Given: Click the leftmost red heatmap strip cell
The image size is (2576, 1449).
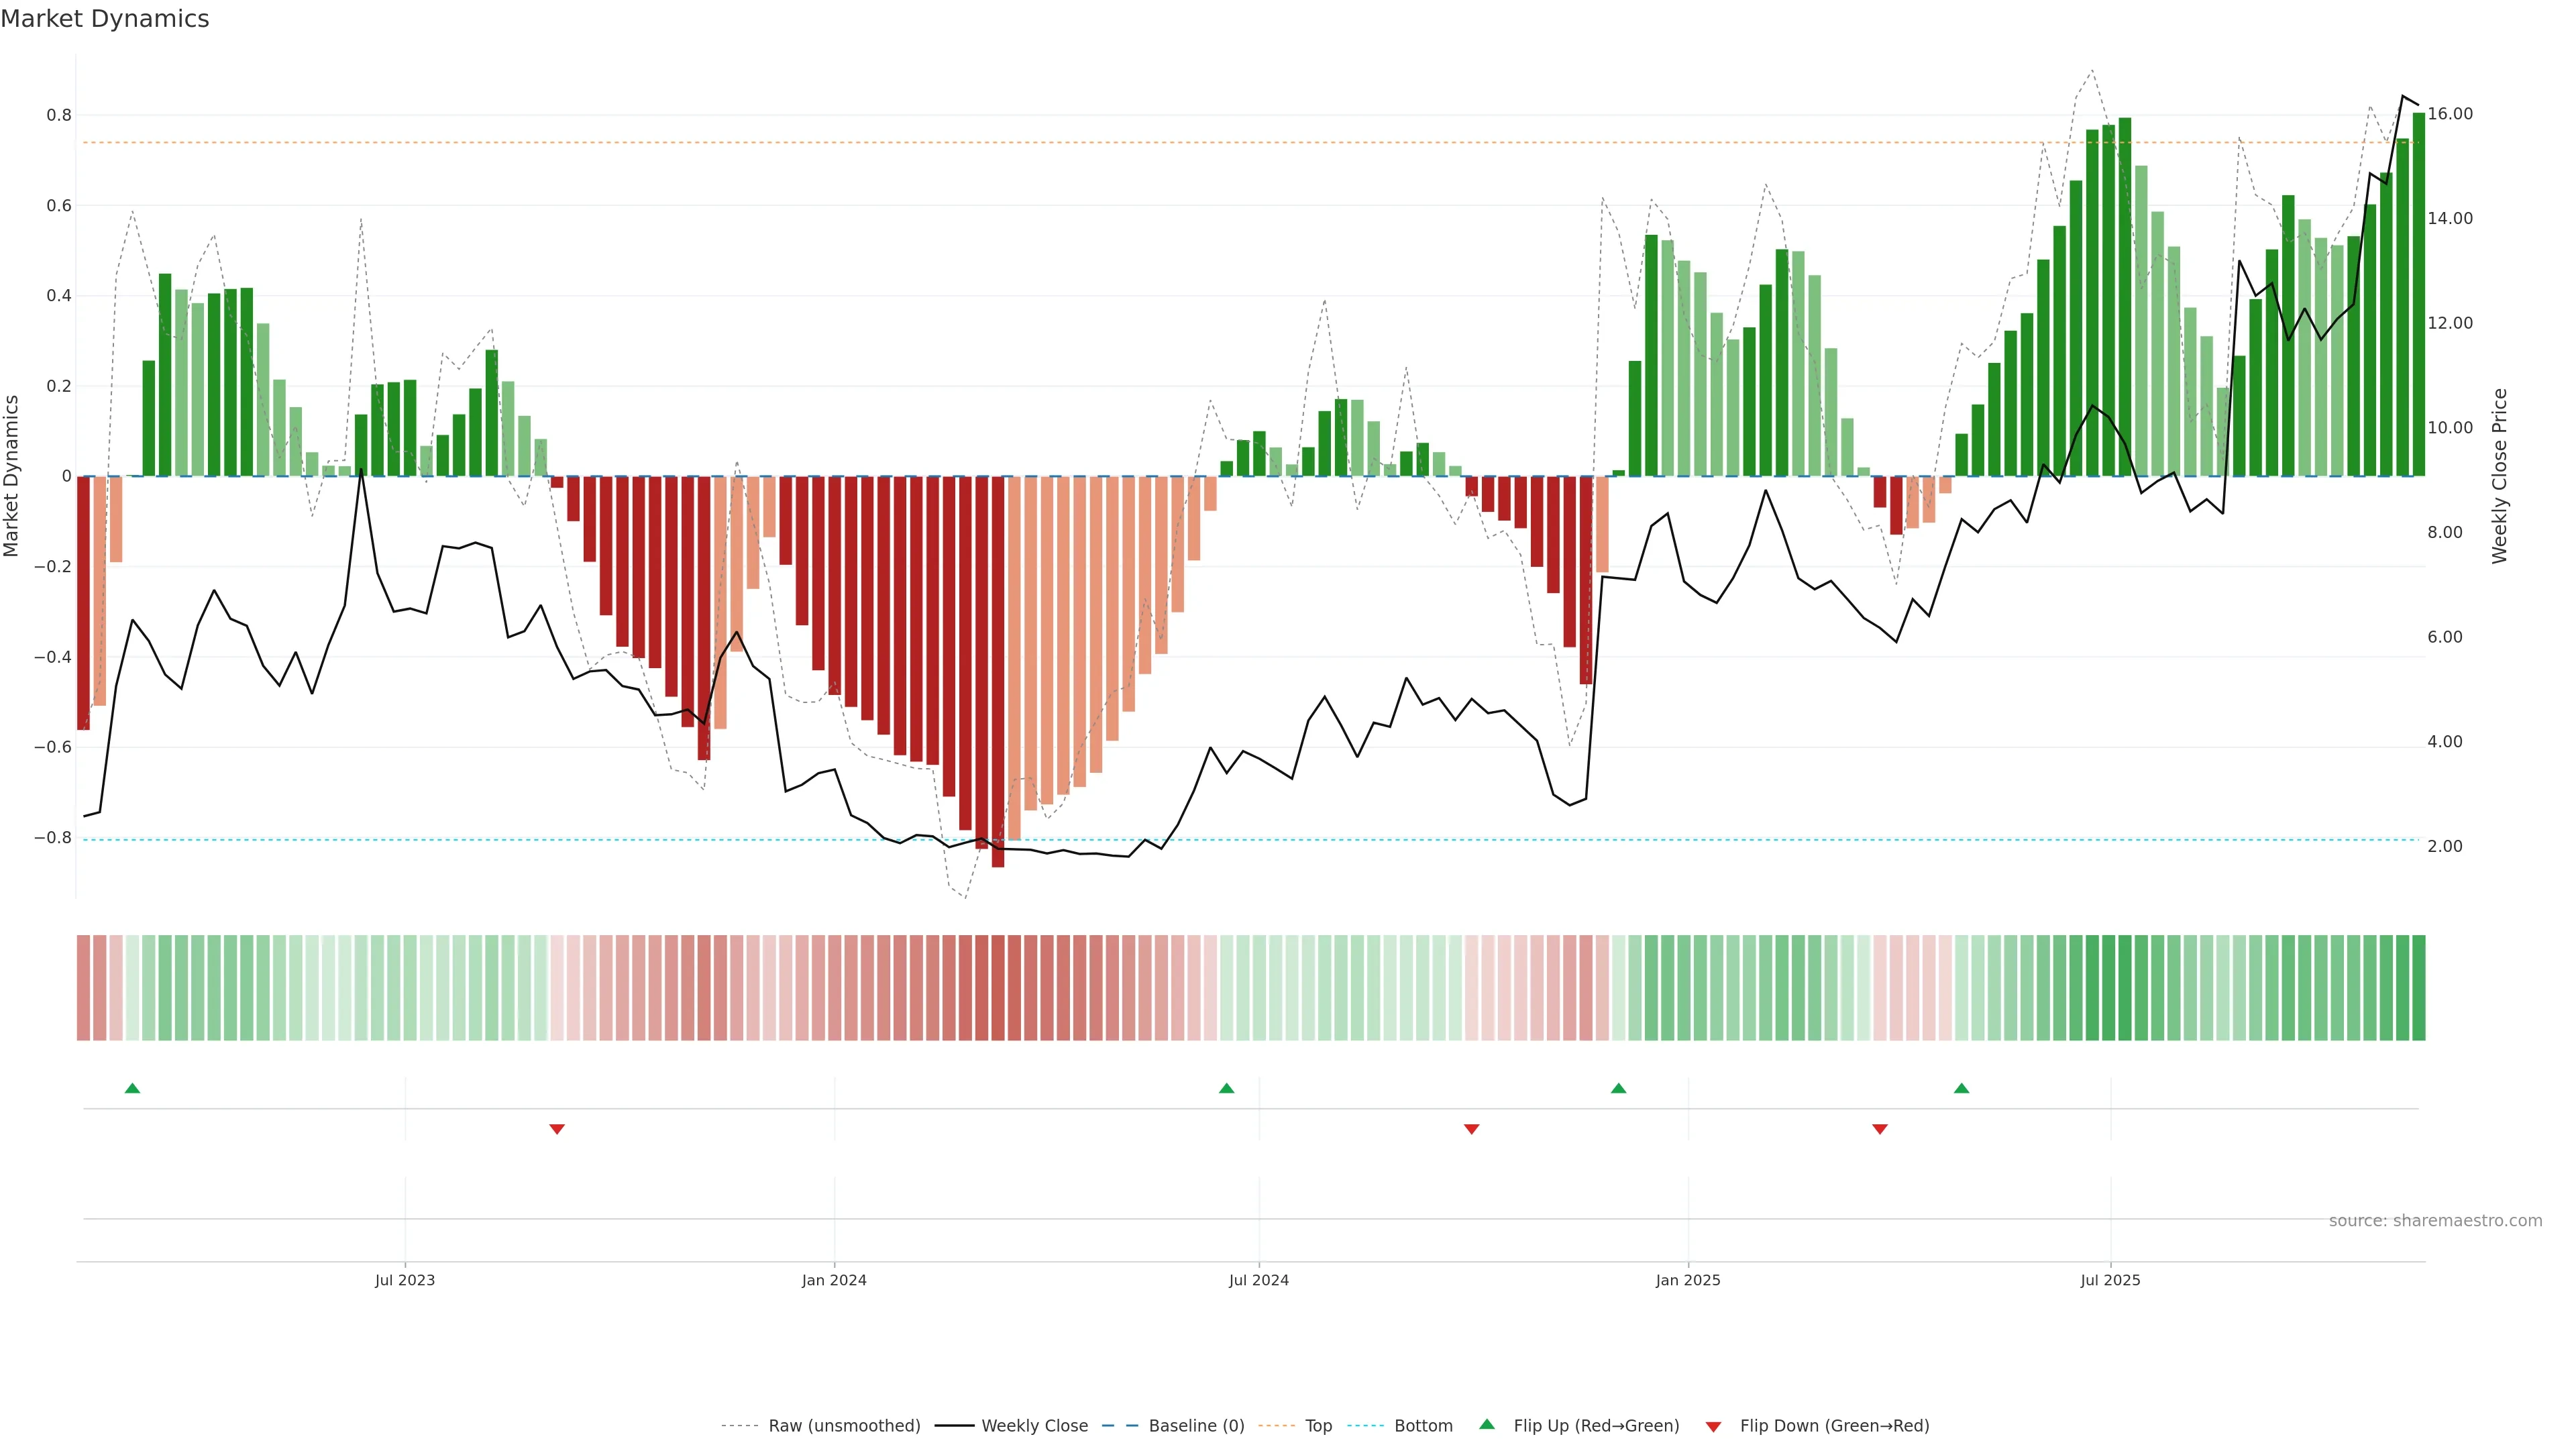Looking at the screenshot, I should (83, 988).
